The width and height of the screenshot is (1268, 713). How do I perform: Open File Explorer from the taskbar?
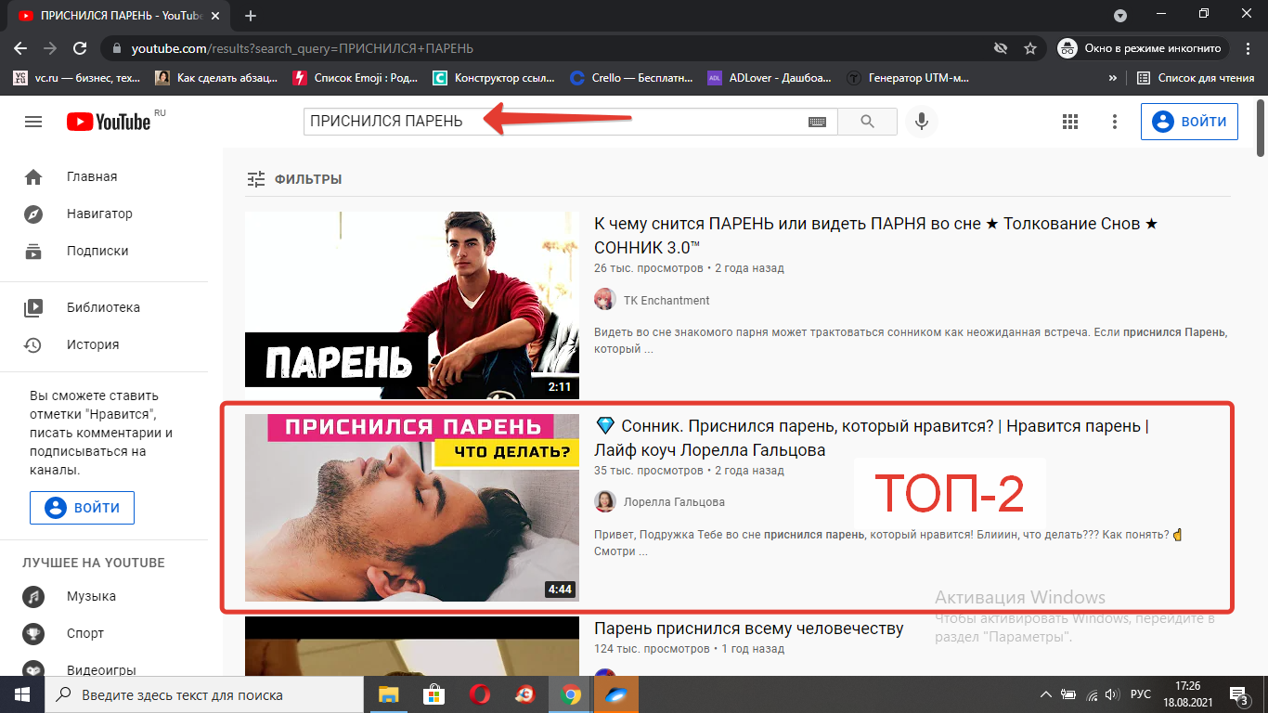(388, 694)
